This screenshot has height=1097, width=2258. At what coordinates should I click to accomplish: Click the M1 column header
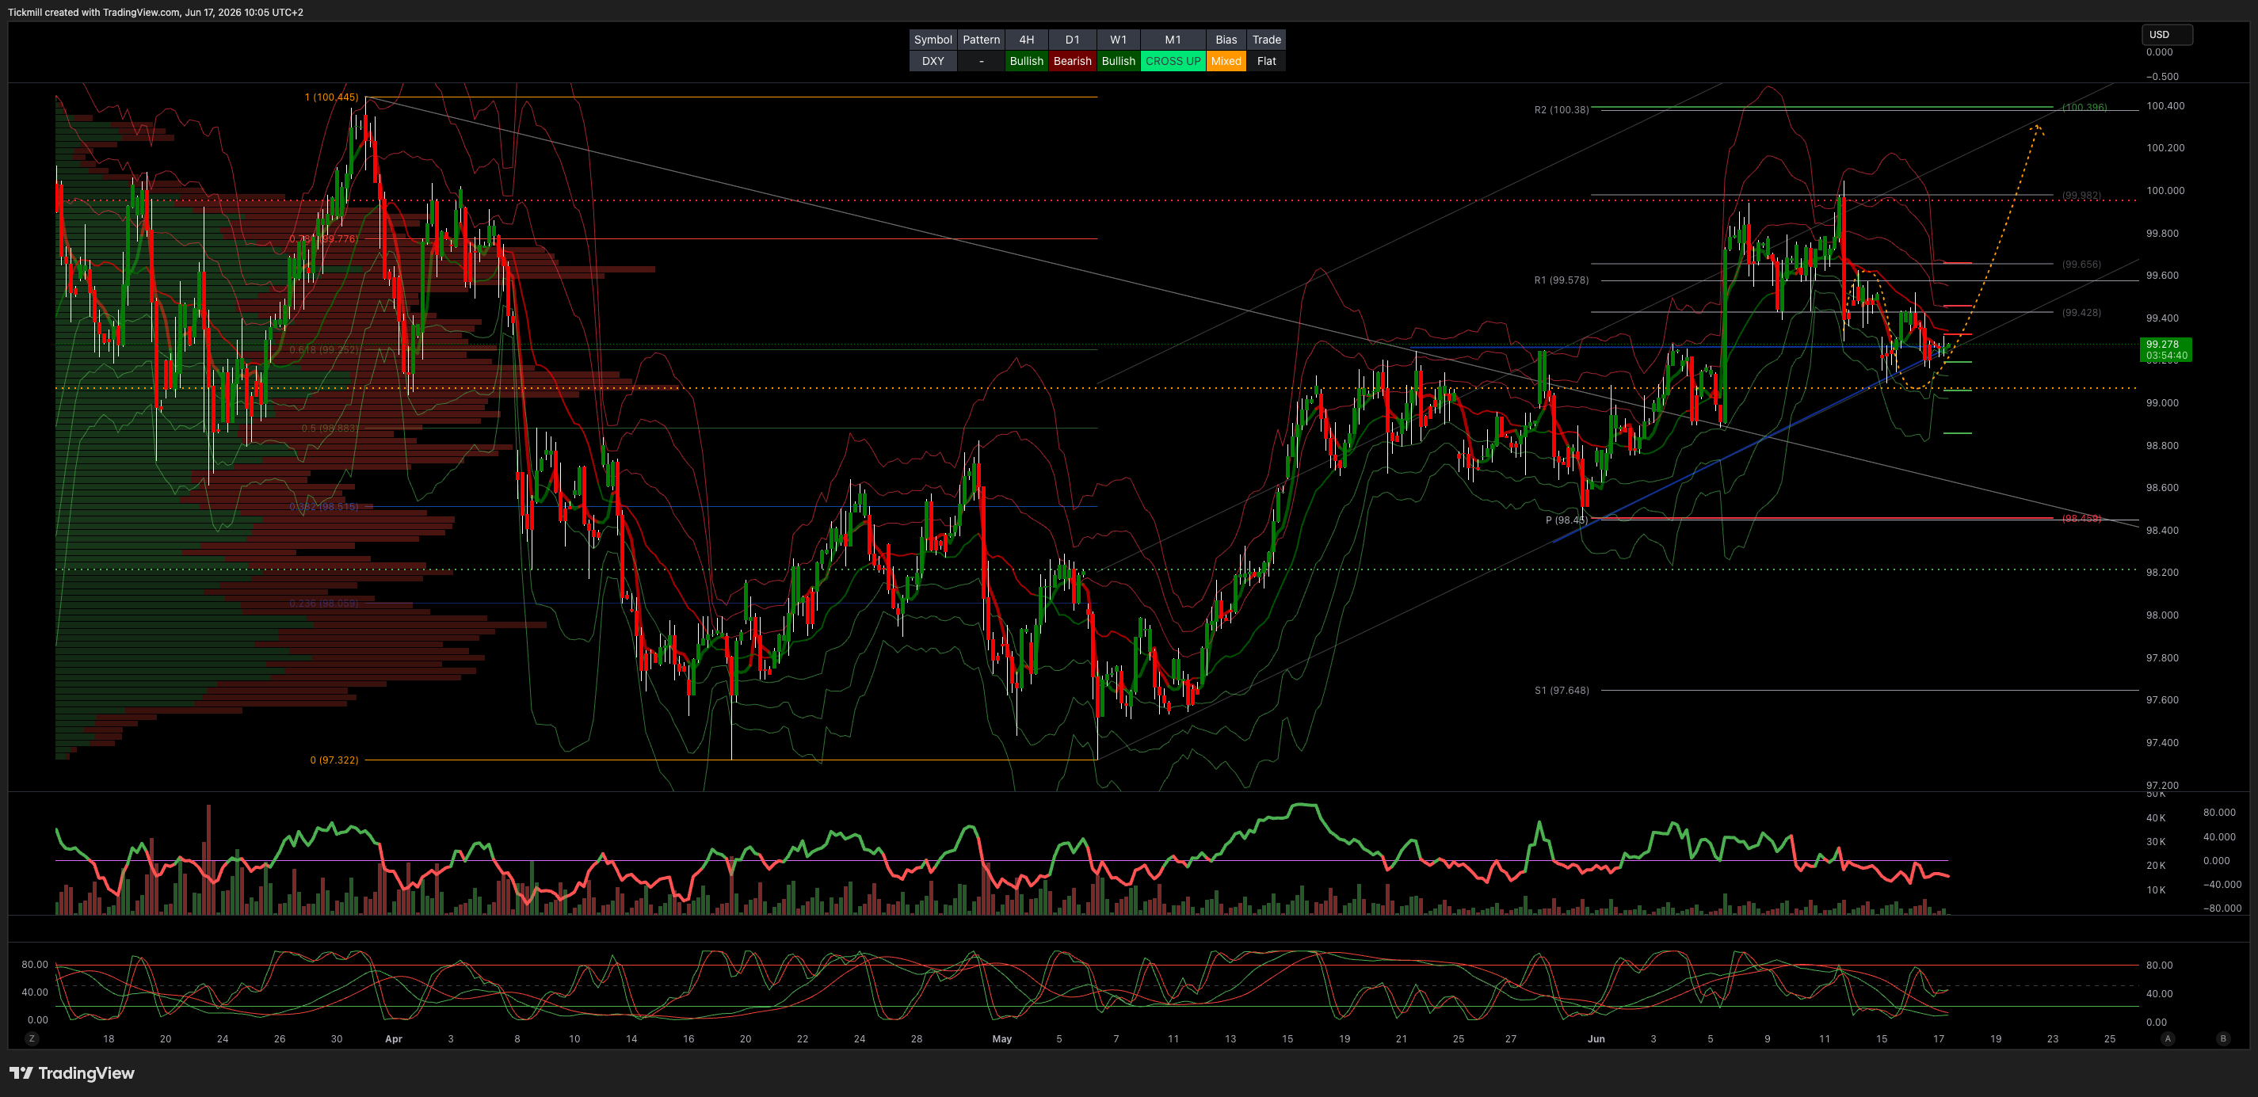pos(1173,40)
